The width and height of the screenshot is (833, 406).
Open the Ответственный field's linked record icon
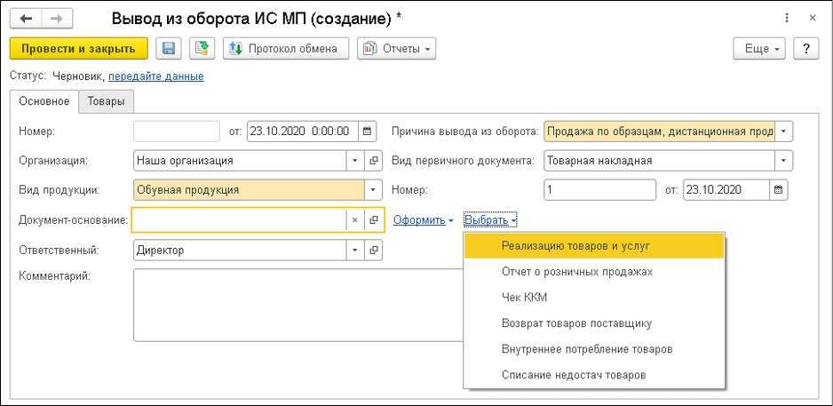374,251
